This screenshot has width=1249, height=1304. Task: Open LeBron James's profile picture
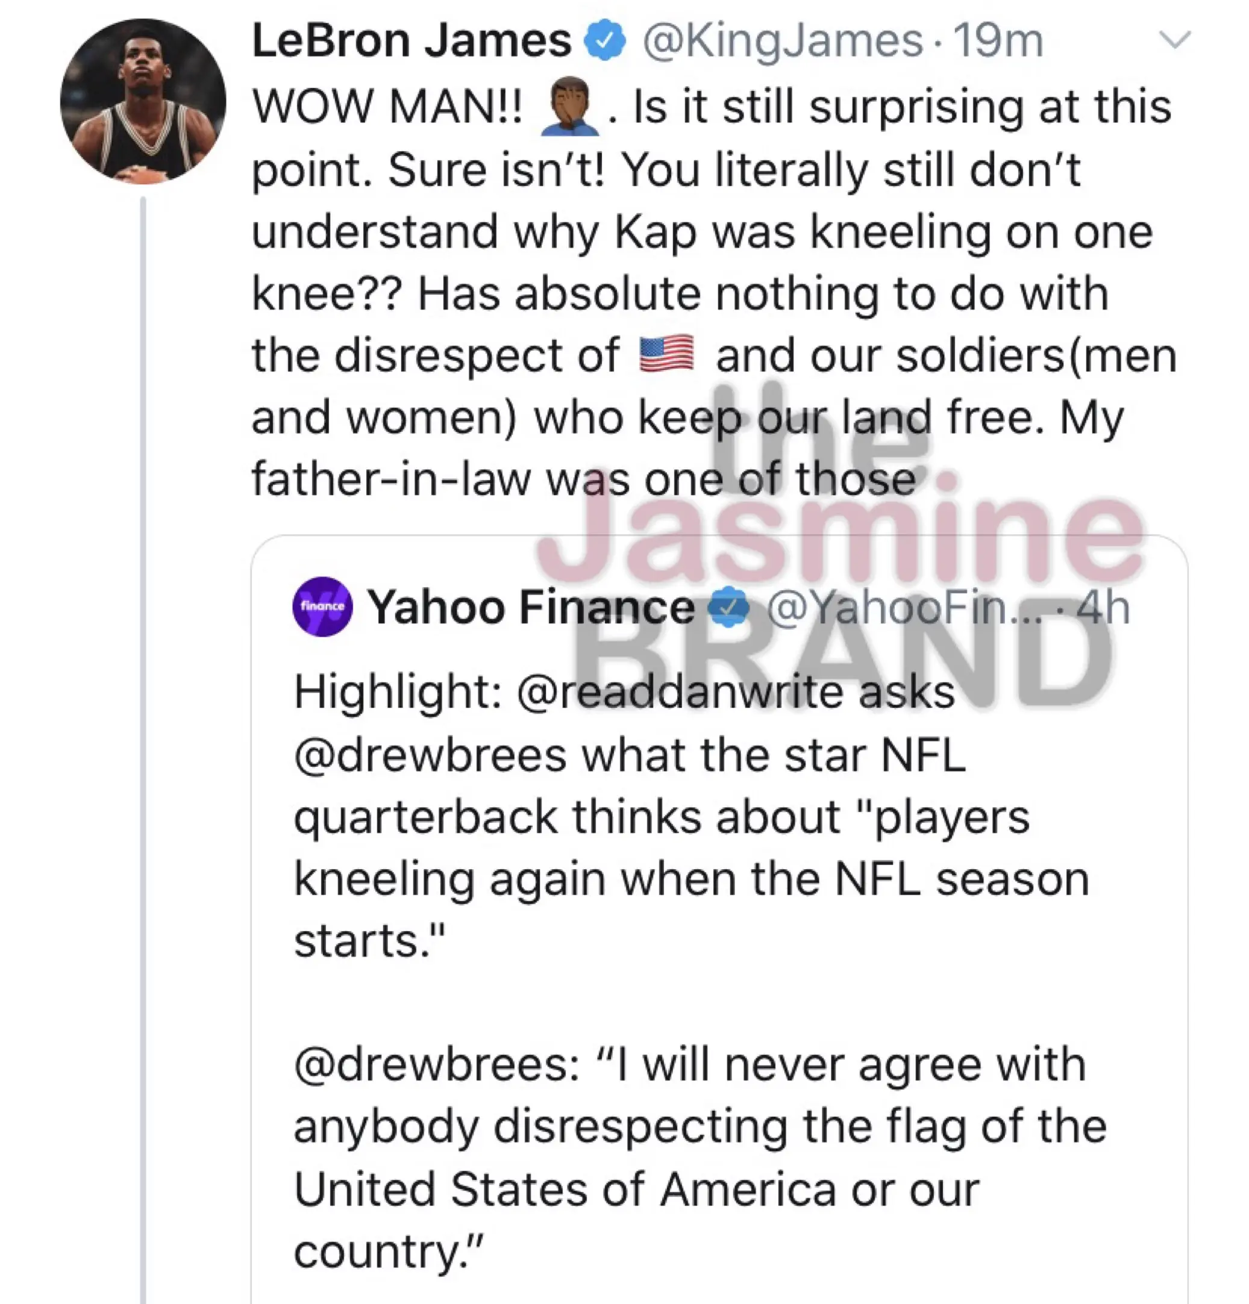click(142, 101)
